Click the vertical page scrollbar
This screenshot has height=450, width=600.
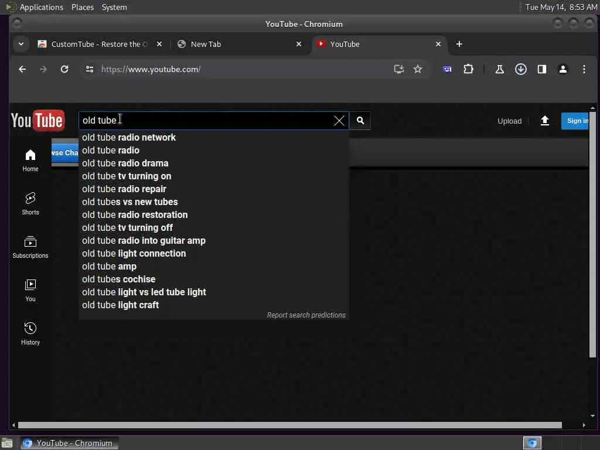click(592, 234)
